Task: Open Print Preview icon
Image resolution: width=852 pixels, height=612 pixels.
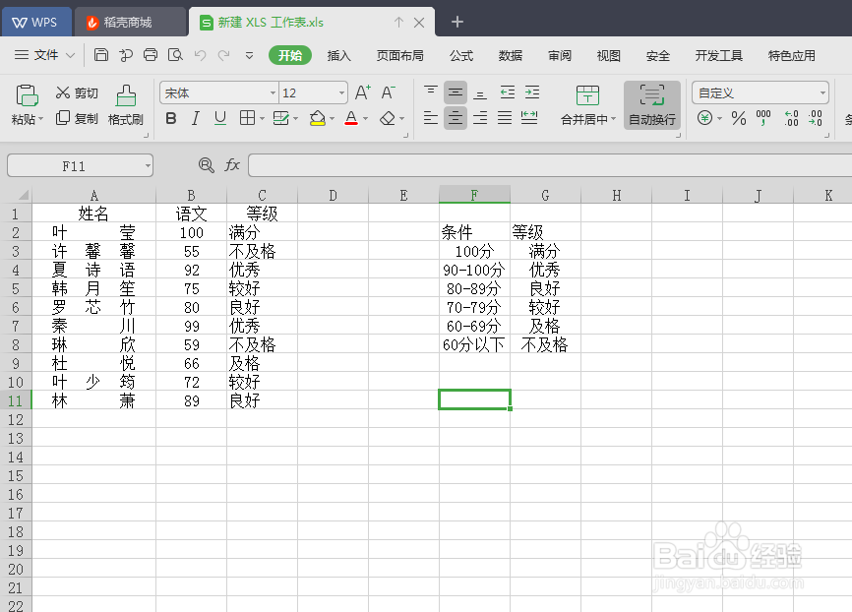Action: click(x=175, y=55)
